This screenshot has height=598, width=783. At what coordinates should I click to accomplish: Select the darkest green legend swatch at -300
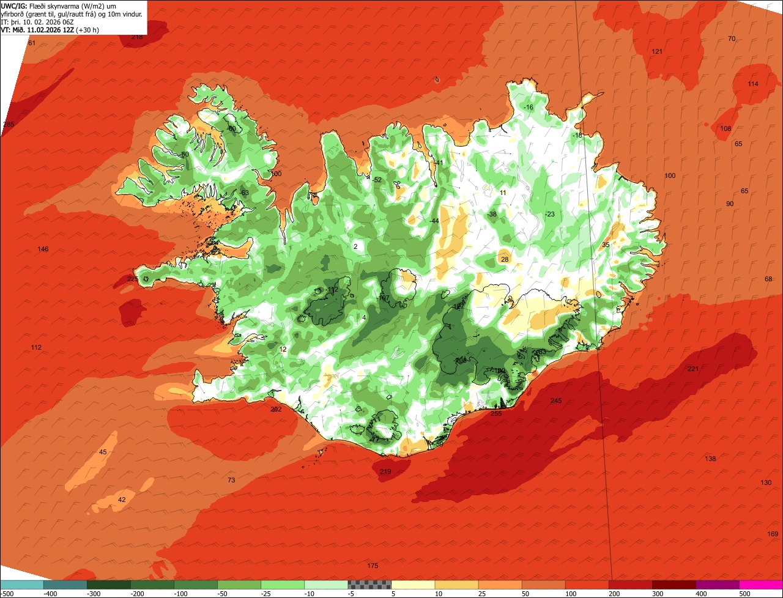pyautogui.click(x=109, y=585)
